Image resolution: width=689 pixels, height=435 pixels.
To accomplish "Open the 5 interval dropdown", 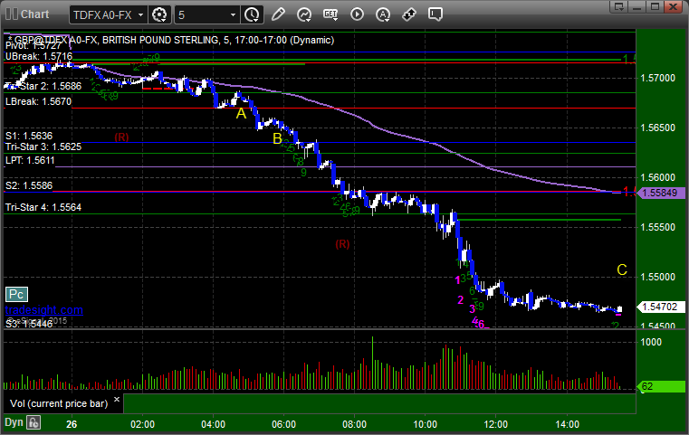I will (207, 15).
